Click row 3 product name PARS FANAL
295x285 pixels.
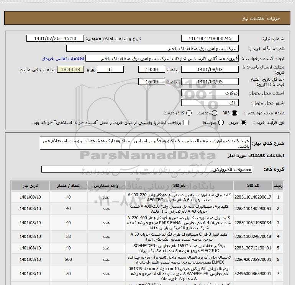(x=179, y=223)
